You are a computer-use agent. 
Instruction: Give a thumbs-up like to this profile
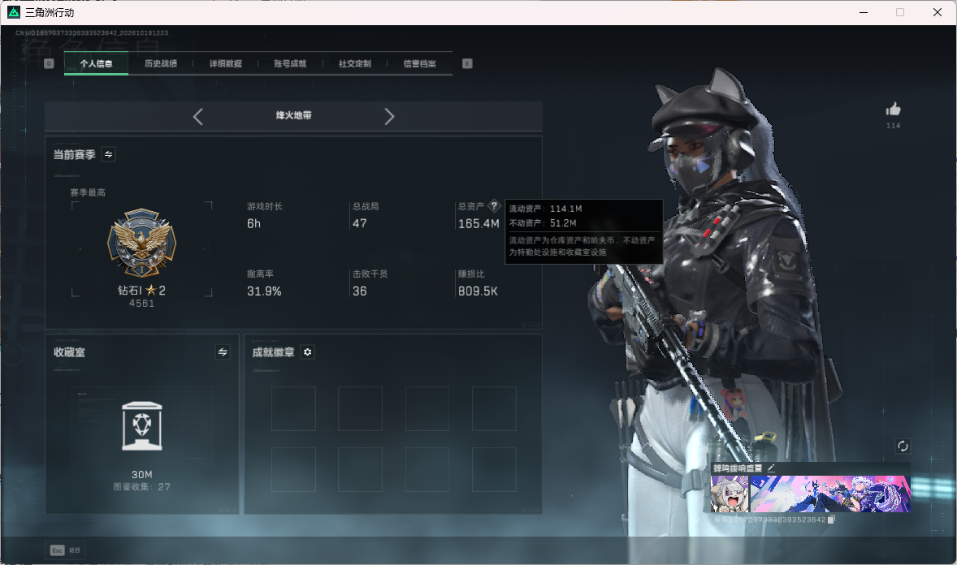tap(894, 110)
